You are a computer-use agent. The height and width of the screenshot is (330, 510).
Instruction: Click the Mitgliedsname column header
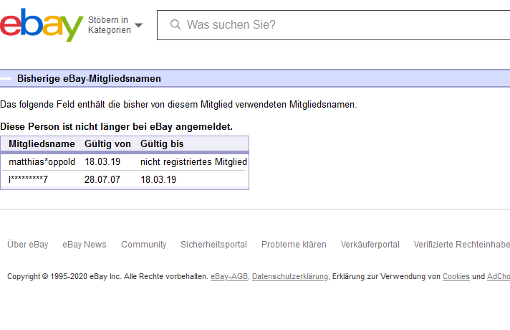point(42,143)
